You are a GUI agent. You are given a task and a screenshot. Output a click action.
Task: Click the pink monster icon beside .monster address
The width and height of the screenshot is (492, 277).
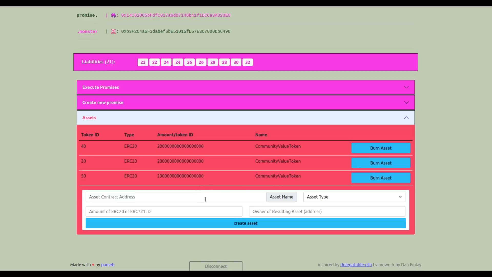(x=113, y=31)
